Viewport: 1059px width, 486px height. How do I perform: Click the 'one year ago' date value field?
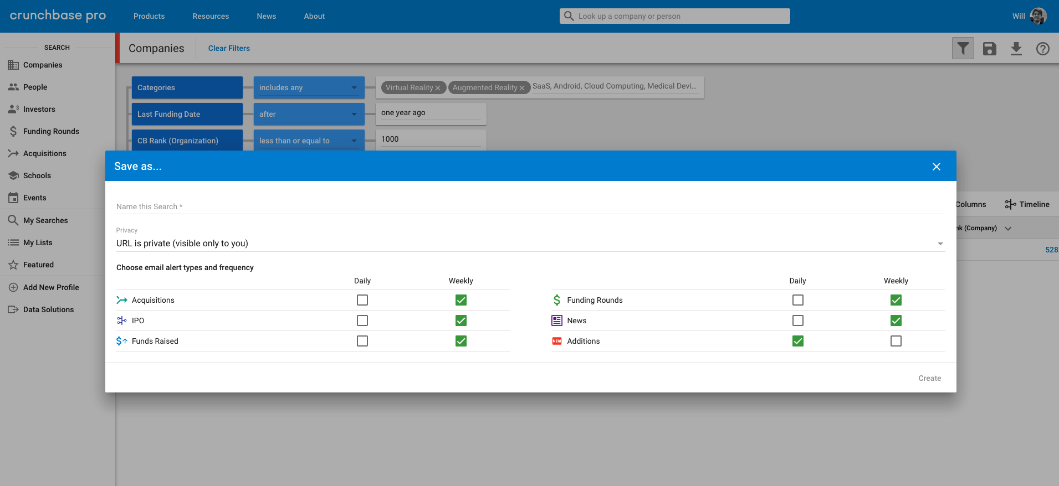pyautogui.click(x=431, y=113)
